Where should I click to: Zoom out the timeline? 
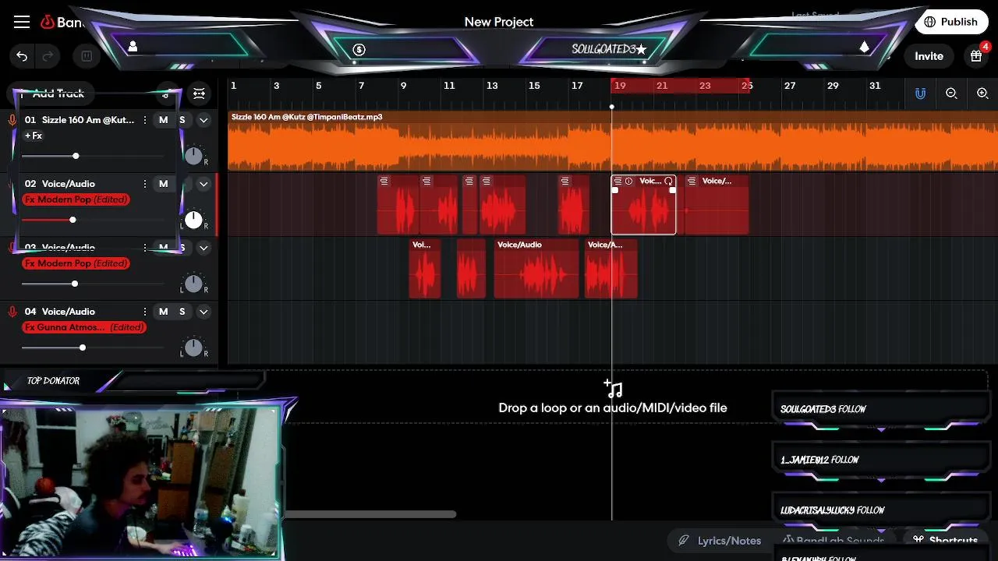pyautogui.click(x=951, y=93)
